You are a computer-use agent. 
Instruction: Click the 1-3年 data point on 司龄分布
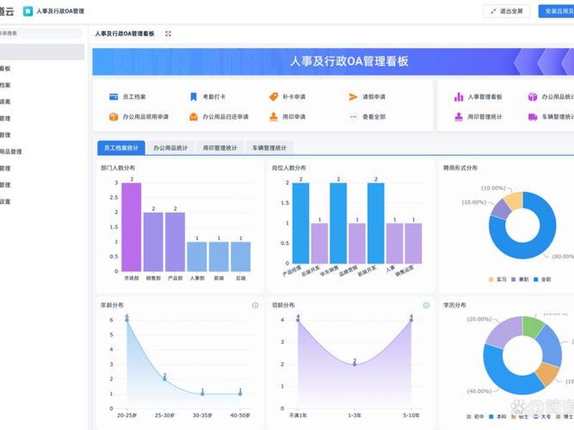point(354,364)
